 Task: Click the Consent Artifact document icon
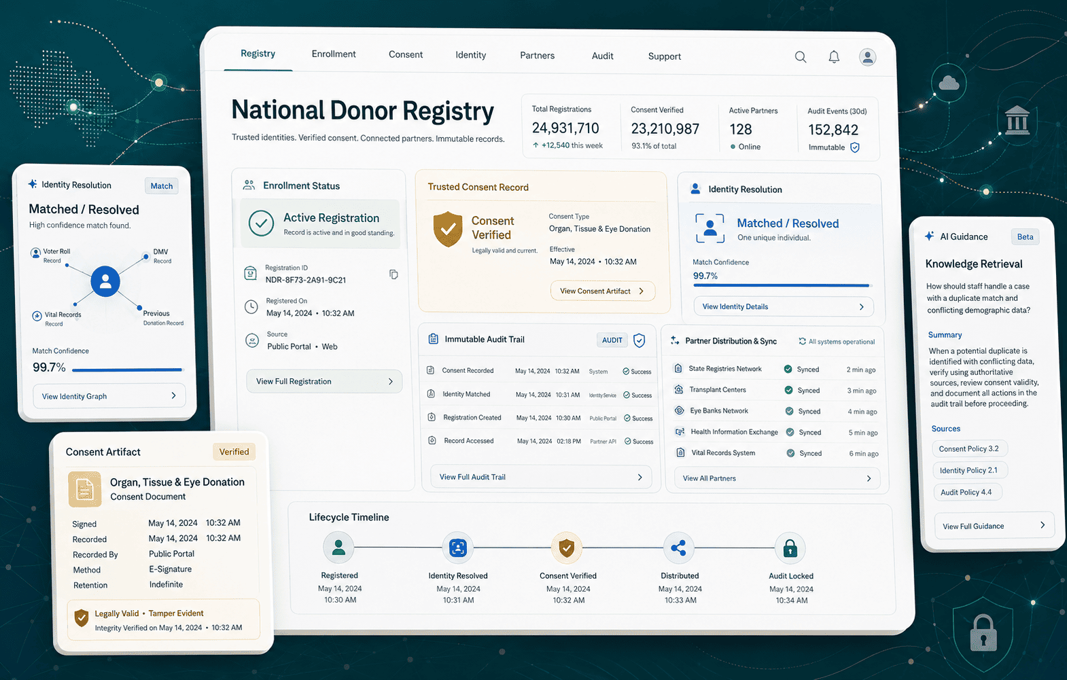click(x=85, y=489)
